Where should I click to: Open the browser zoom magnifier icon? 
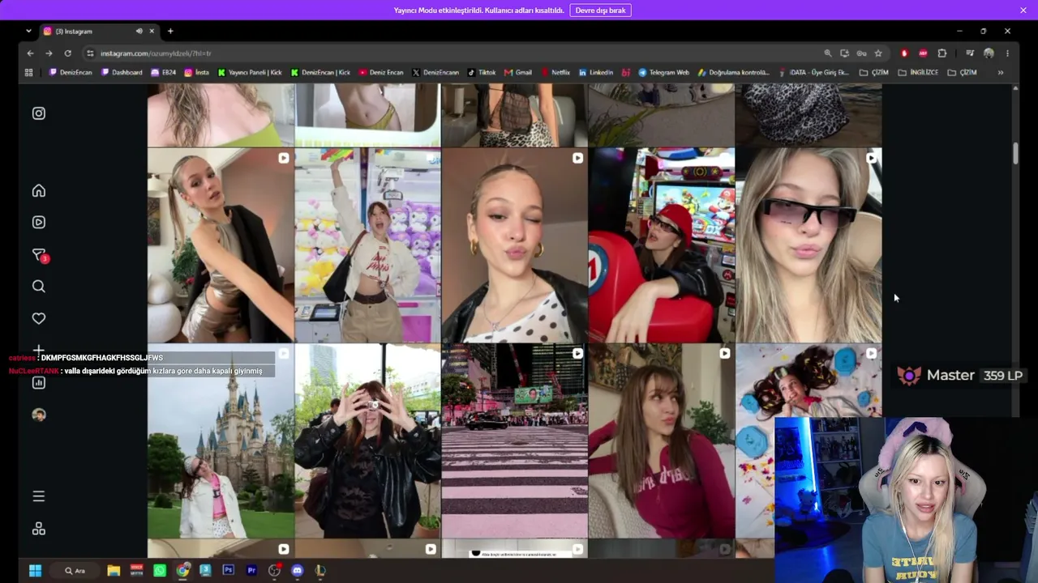(x=827, y=53)
